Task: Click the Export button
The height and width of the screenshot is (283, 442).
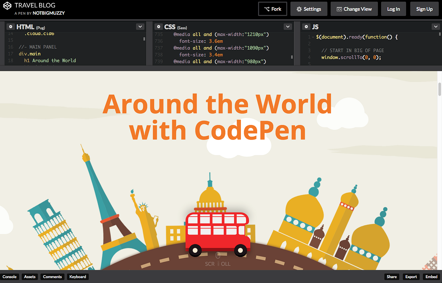Action: pyautogui.click(x=411, y=276)
